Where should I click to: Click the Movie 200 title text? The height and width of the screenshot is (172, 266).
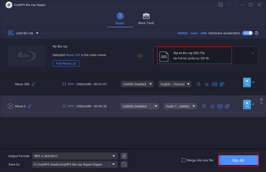coord(22,84)
